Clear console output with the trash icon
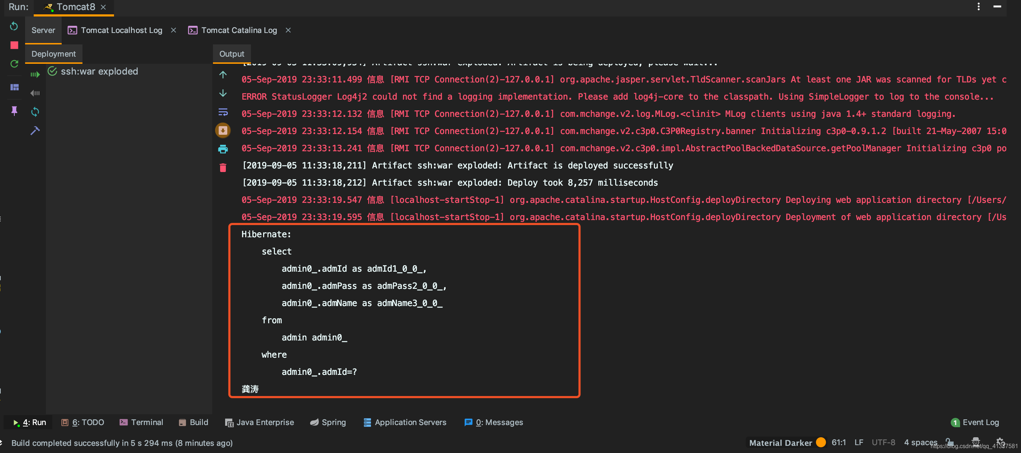The height and width of the screenshot is (453, 1021). point(223,168)
